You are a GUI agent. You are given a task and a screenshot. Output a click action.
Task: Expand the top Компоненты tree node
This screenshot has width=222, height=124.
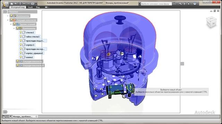click(x=8, y=16)
